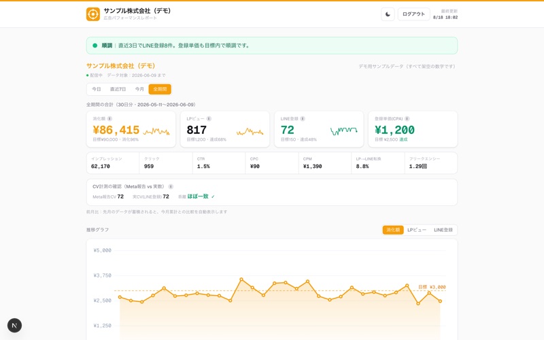Open info icon next to 消化額

(109, 118)
